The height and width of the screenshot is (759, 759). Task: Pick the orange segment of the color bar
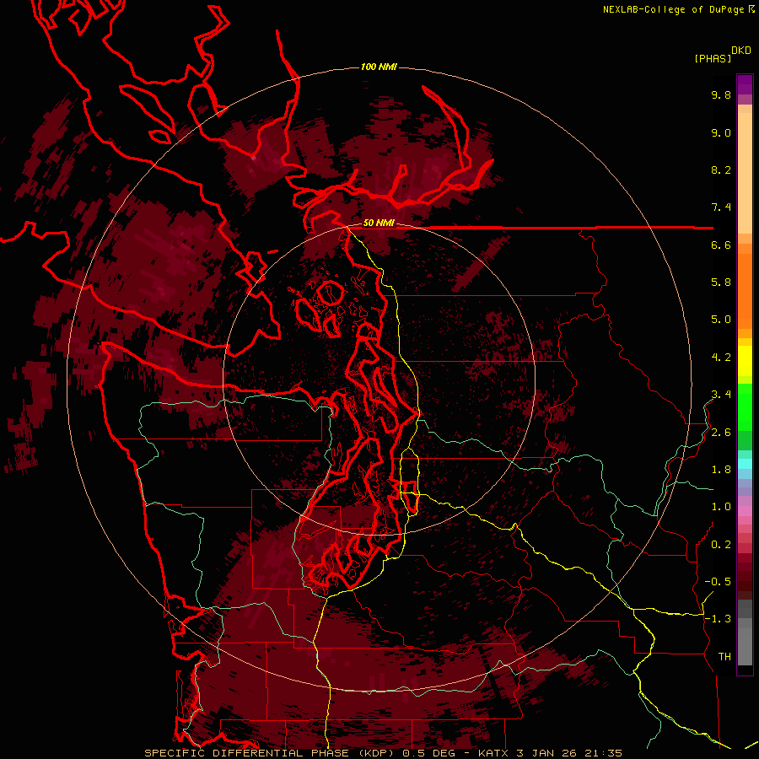745,290
